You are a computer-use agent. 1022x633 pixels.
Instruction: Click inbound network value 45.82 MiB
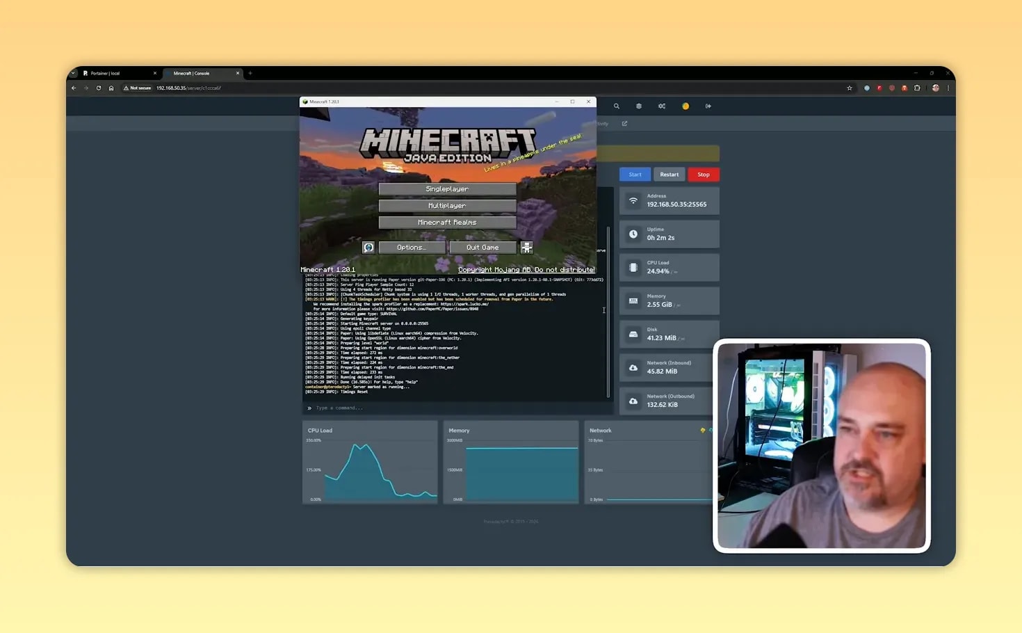[662, 371]
